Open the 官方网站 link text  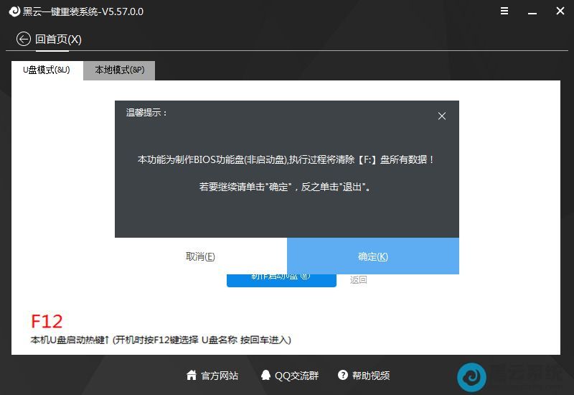(x=220, y=375)
